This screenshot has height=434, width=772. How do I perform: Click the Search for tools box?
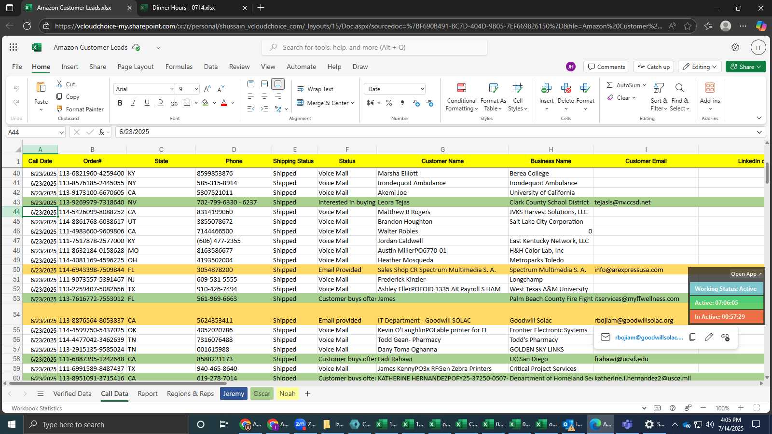(x=374, y=47)
